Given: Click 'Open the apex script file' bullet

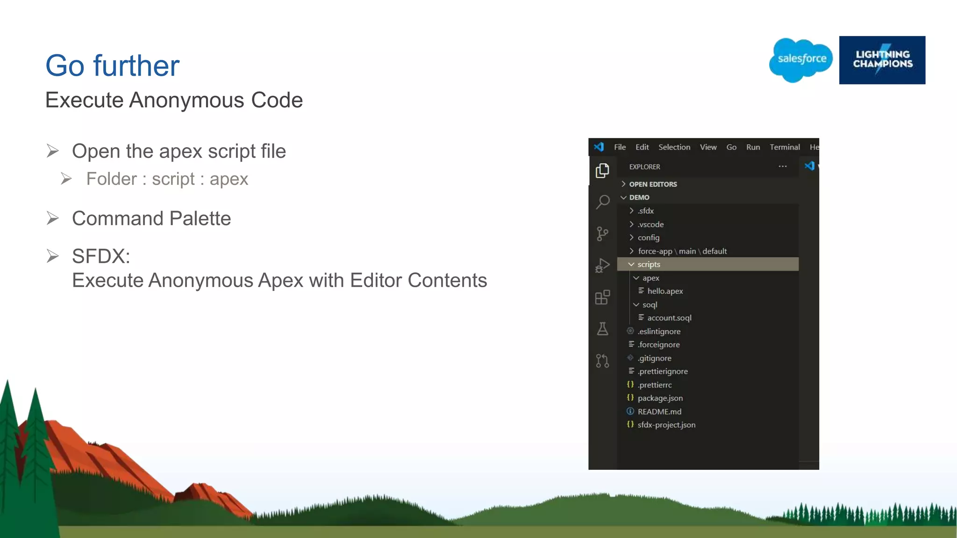Looking at the screenshot, I should click(179, 151).
